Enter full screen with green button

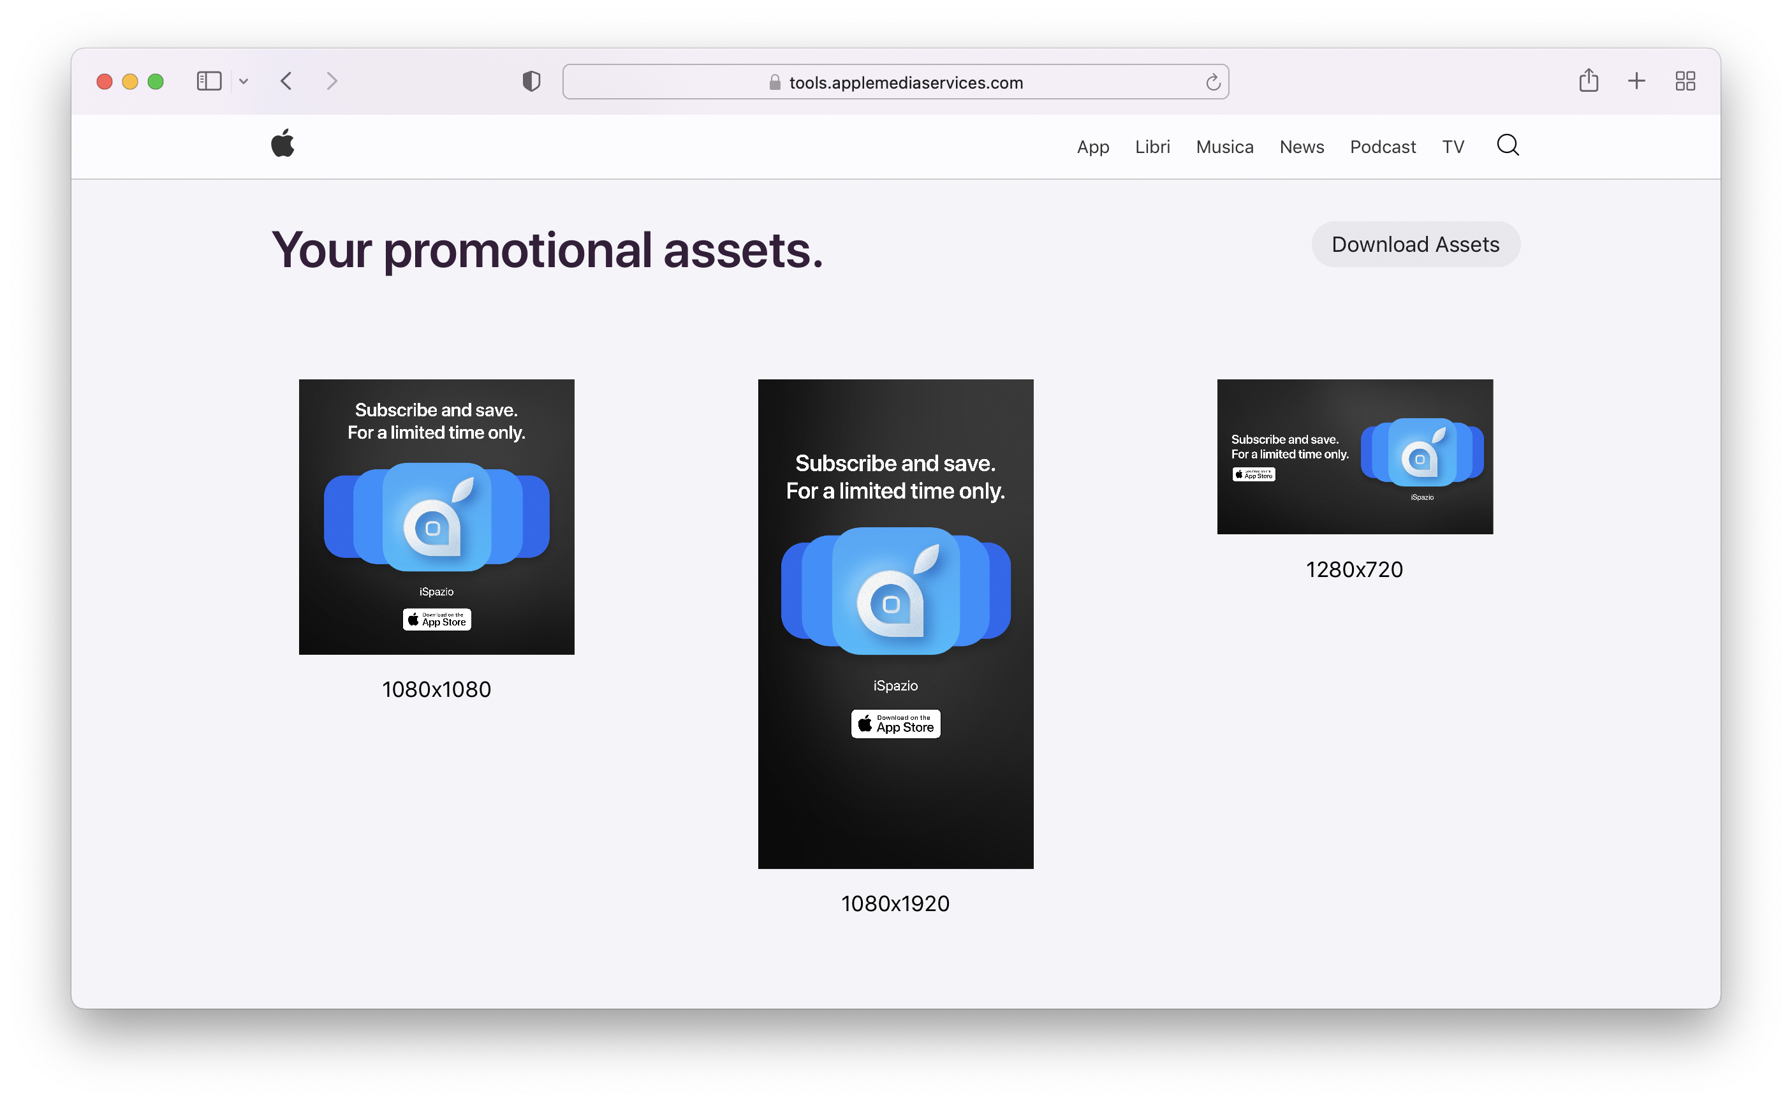coord(156,82)
